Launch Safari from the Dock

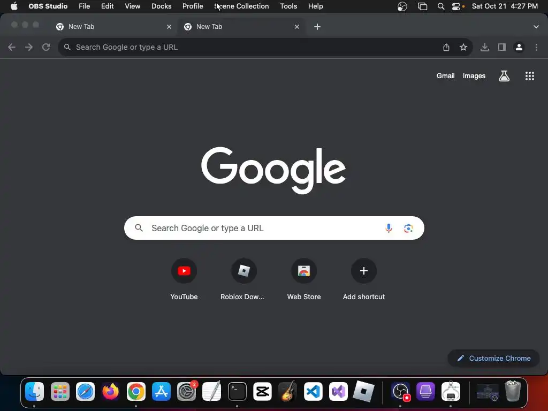pyautogui.click(x=85, y=391)
